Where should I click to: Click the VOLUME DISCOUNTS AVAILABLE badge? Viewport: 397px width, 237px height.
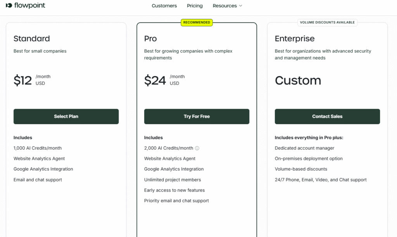327,22
